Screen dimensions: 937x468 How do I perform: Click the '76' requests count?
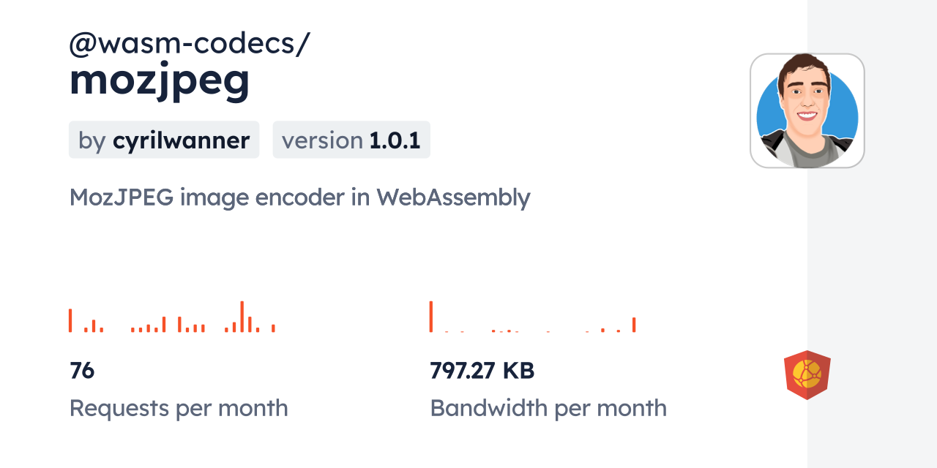coord(82,371)
